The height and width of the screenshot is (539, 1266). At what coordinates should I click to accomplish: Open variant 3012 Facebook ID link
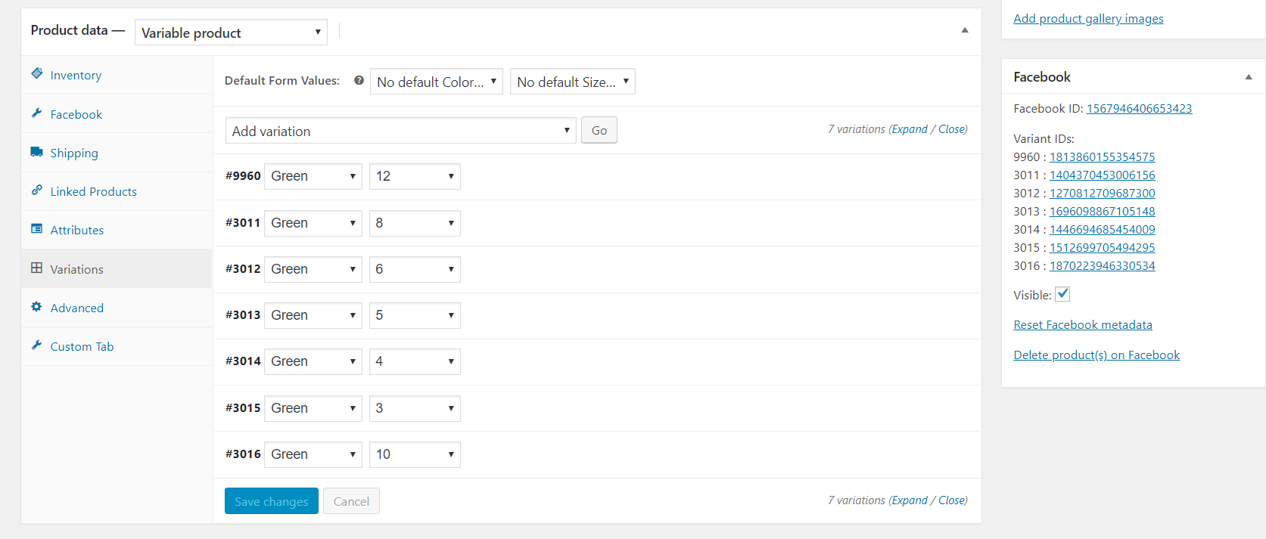pyautogui.click(x=1102, y=193)
